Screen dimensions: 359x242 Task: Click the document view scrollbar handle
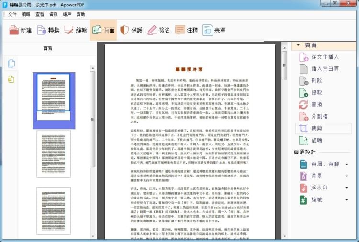pos(285,66)
